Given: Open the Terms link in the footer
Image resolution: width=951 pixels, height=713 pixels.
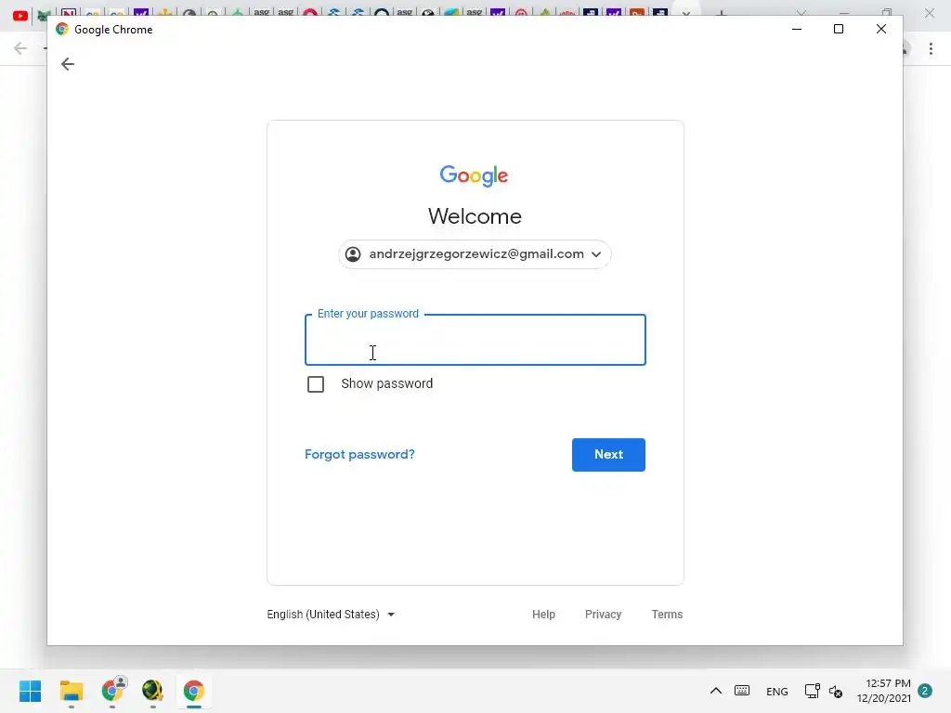Looking at the screenshot, I should pyautogui.click(x=667, y=615).
